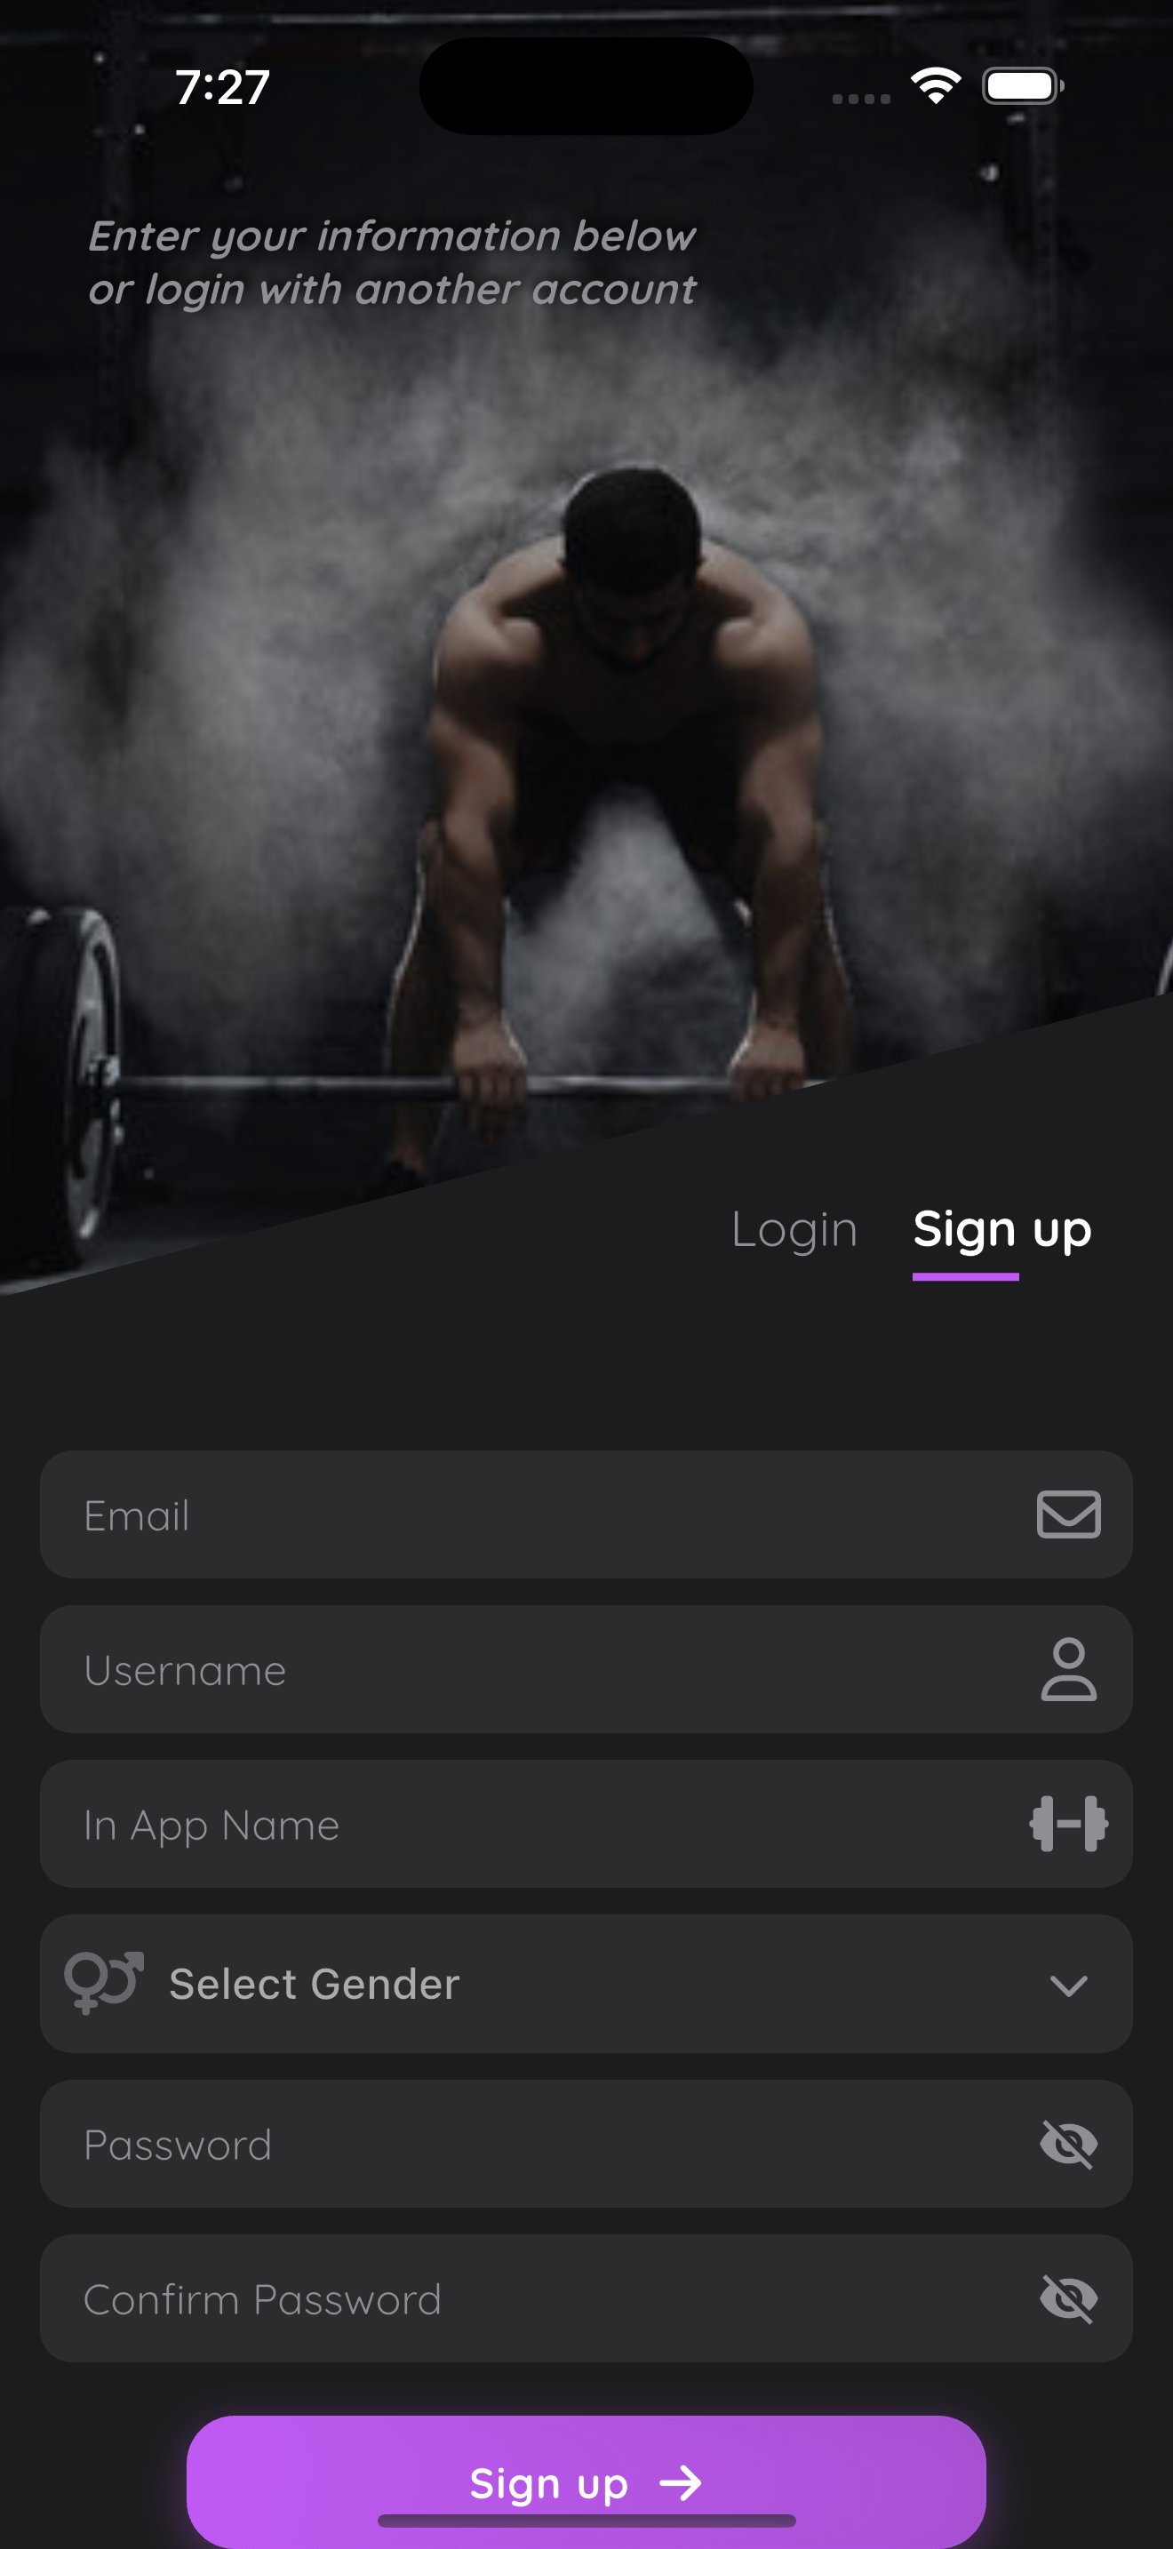Open the Select Gender dropdown
The image size is (1173, 2549).
(x=586, y=1983)
